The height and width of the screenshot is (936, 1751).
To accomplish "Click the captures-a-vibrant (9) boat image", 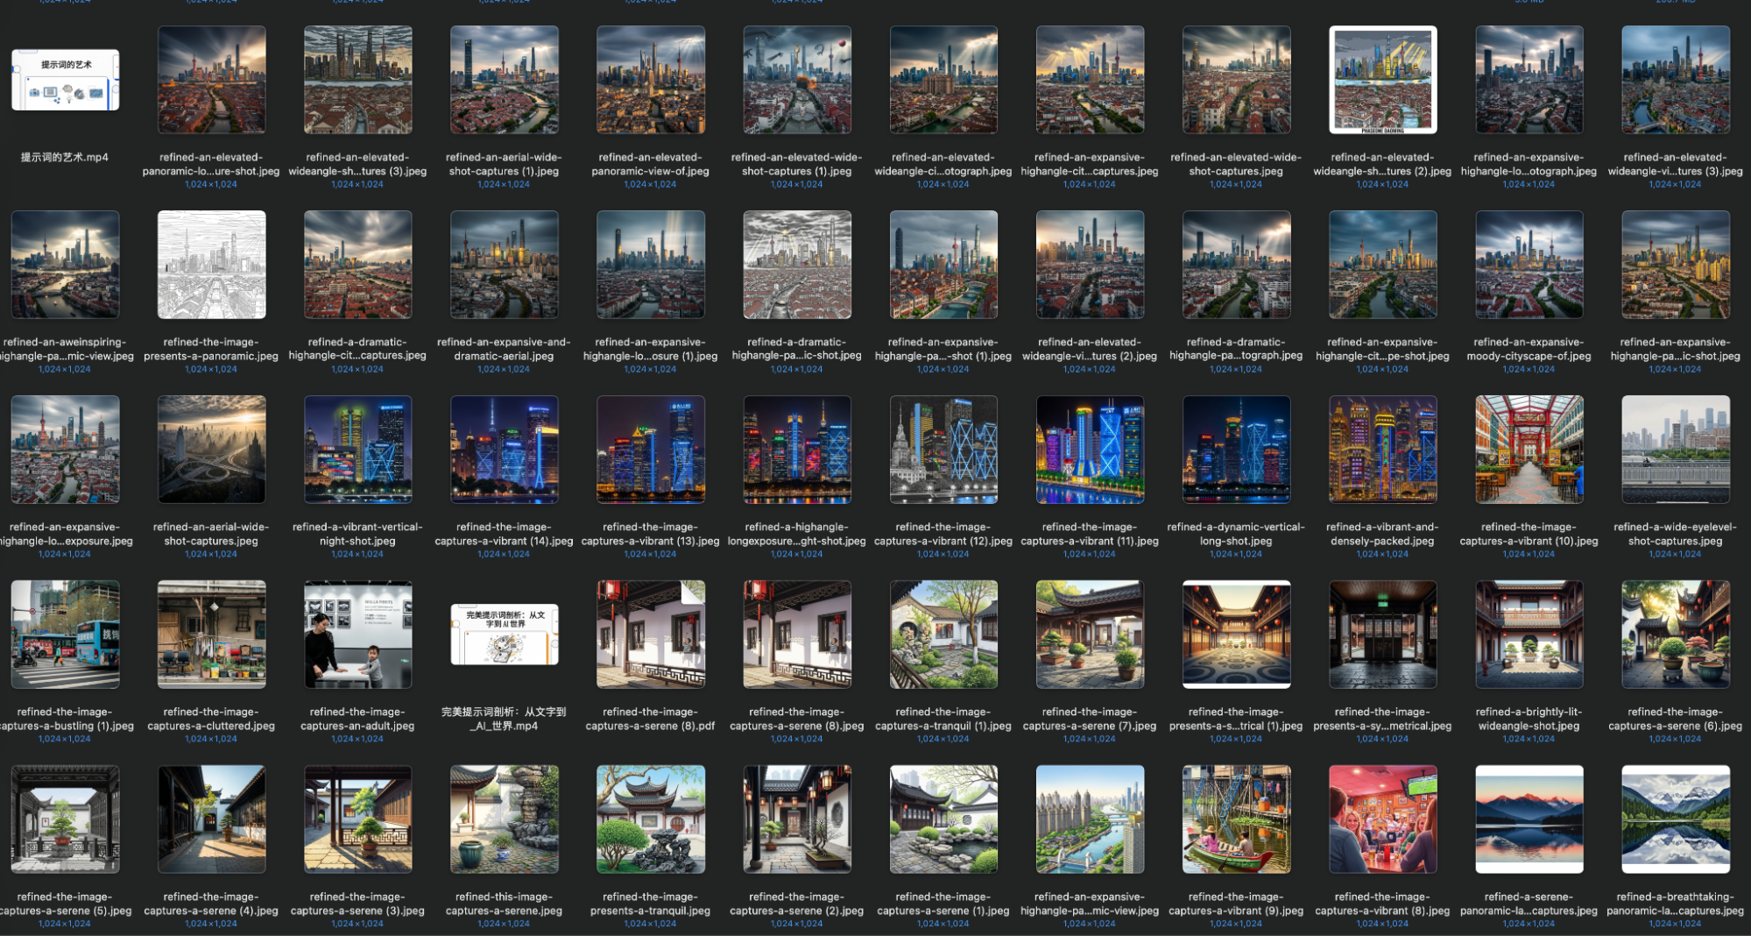I will pyautogui.click(x=1236, y=819).
